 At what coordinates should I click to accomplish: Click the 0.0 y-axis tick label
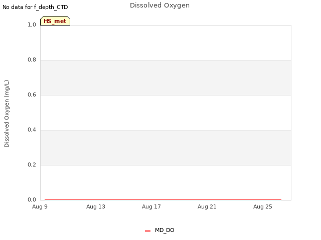(x=32, y=200)
